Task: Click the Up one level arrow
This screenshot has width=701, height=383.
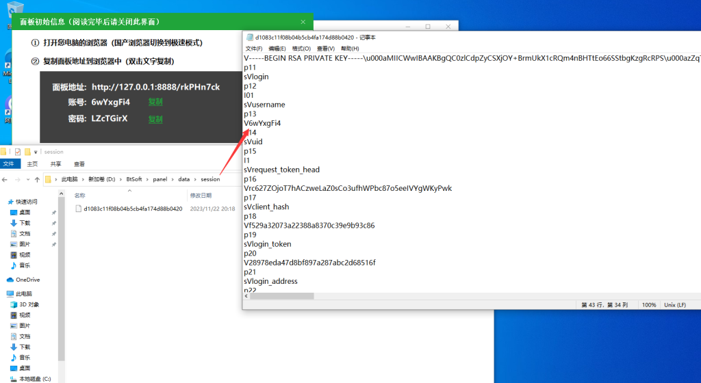Action: [36, 179]
